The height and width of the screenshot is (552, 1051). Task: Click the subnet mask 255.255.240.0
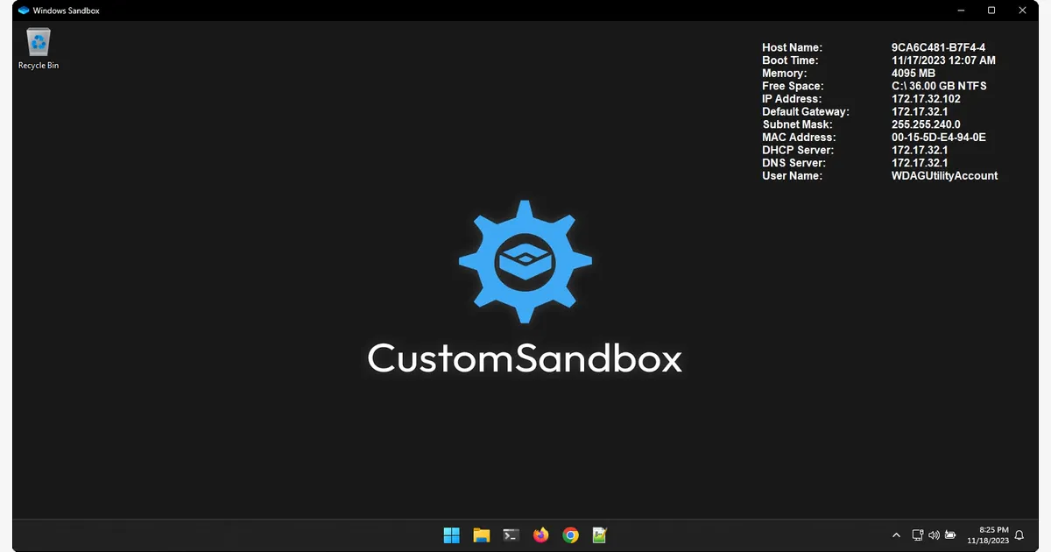926,124
